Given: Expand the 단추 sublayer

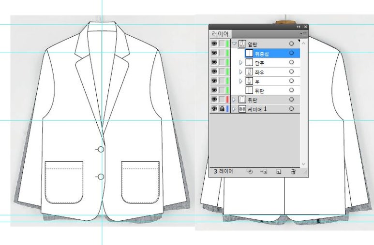Looking at the screenshot, I should tap(241, 63).
